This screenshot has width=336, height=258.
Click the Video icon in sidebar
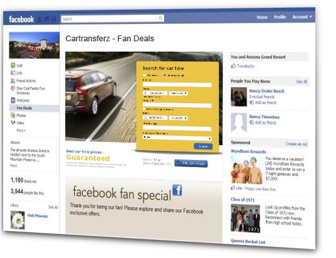pos(13,123)
